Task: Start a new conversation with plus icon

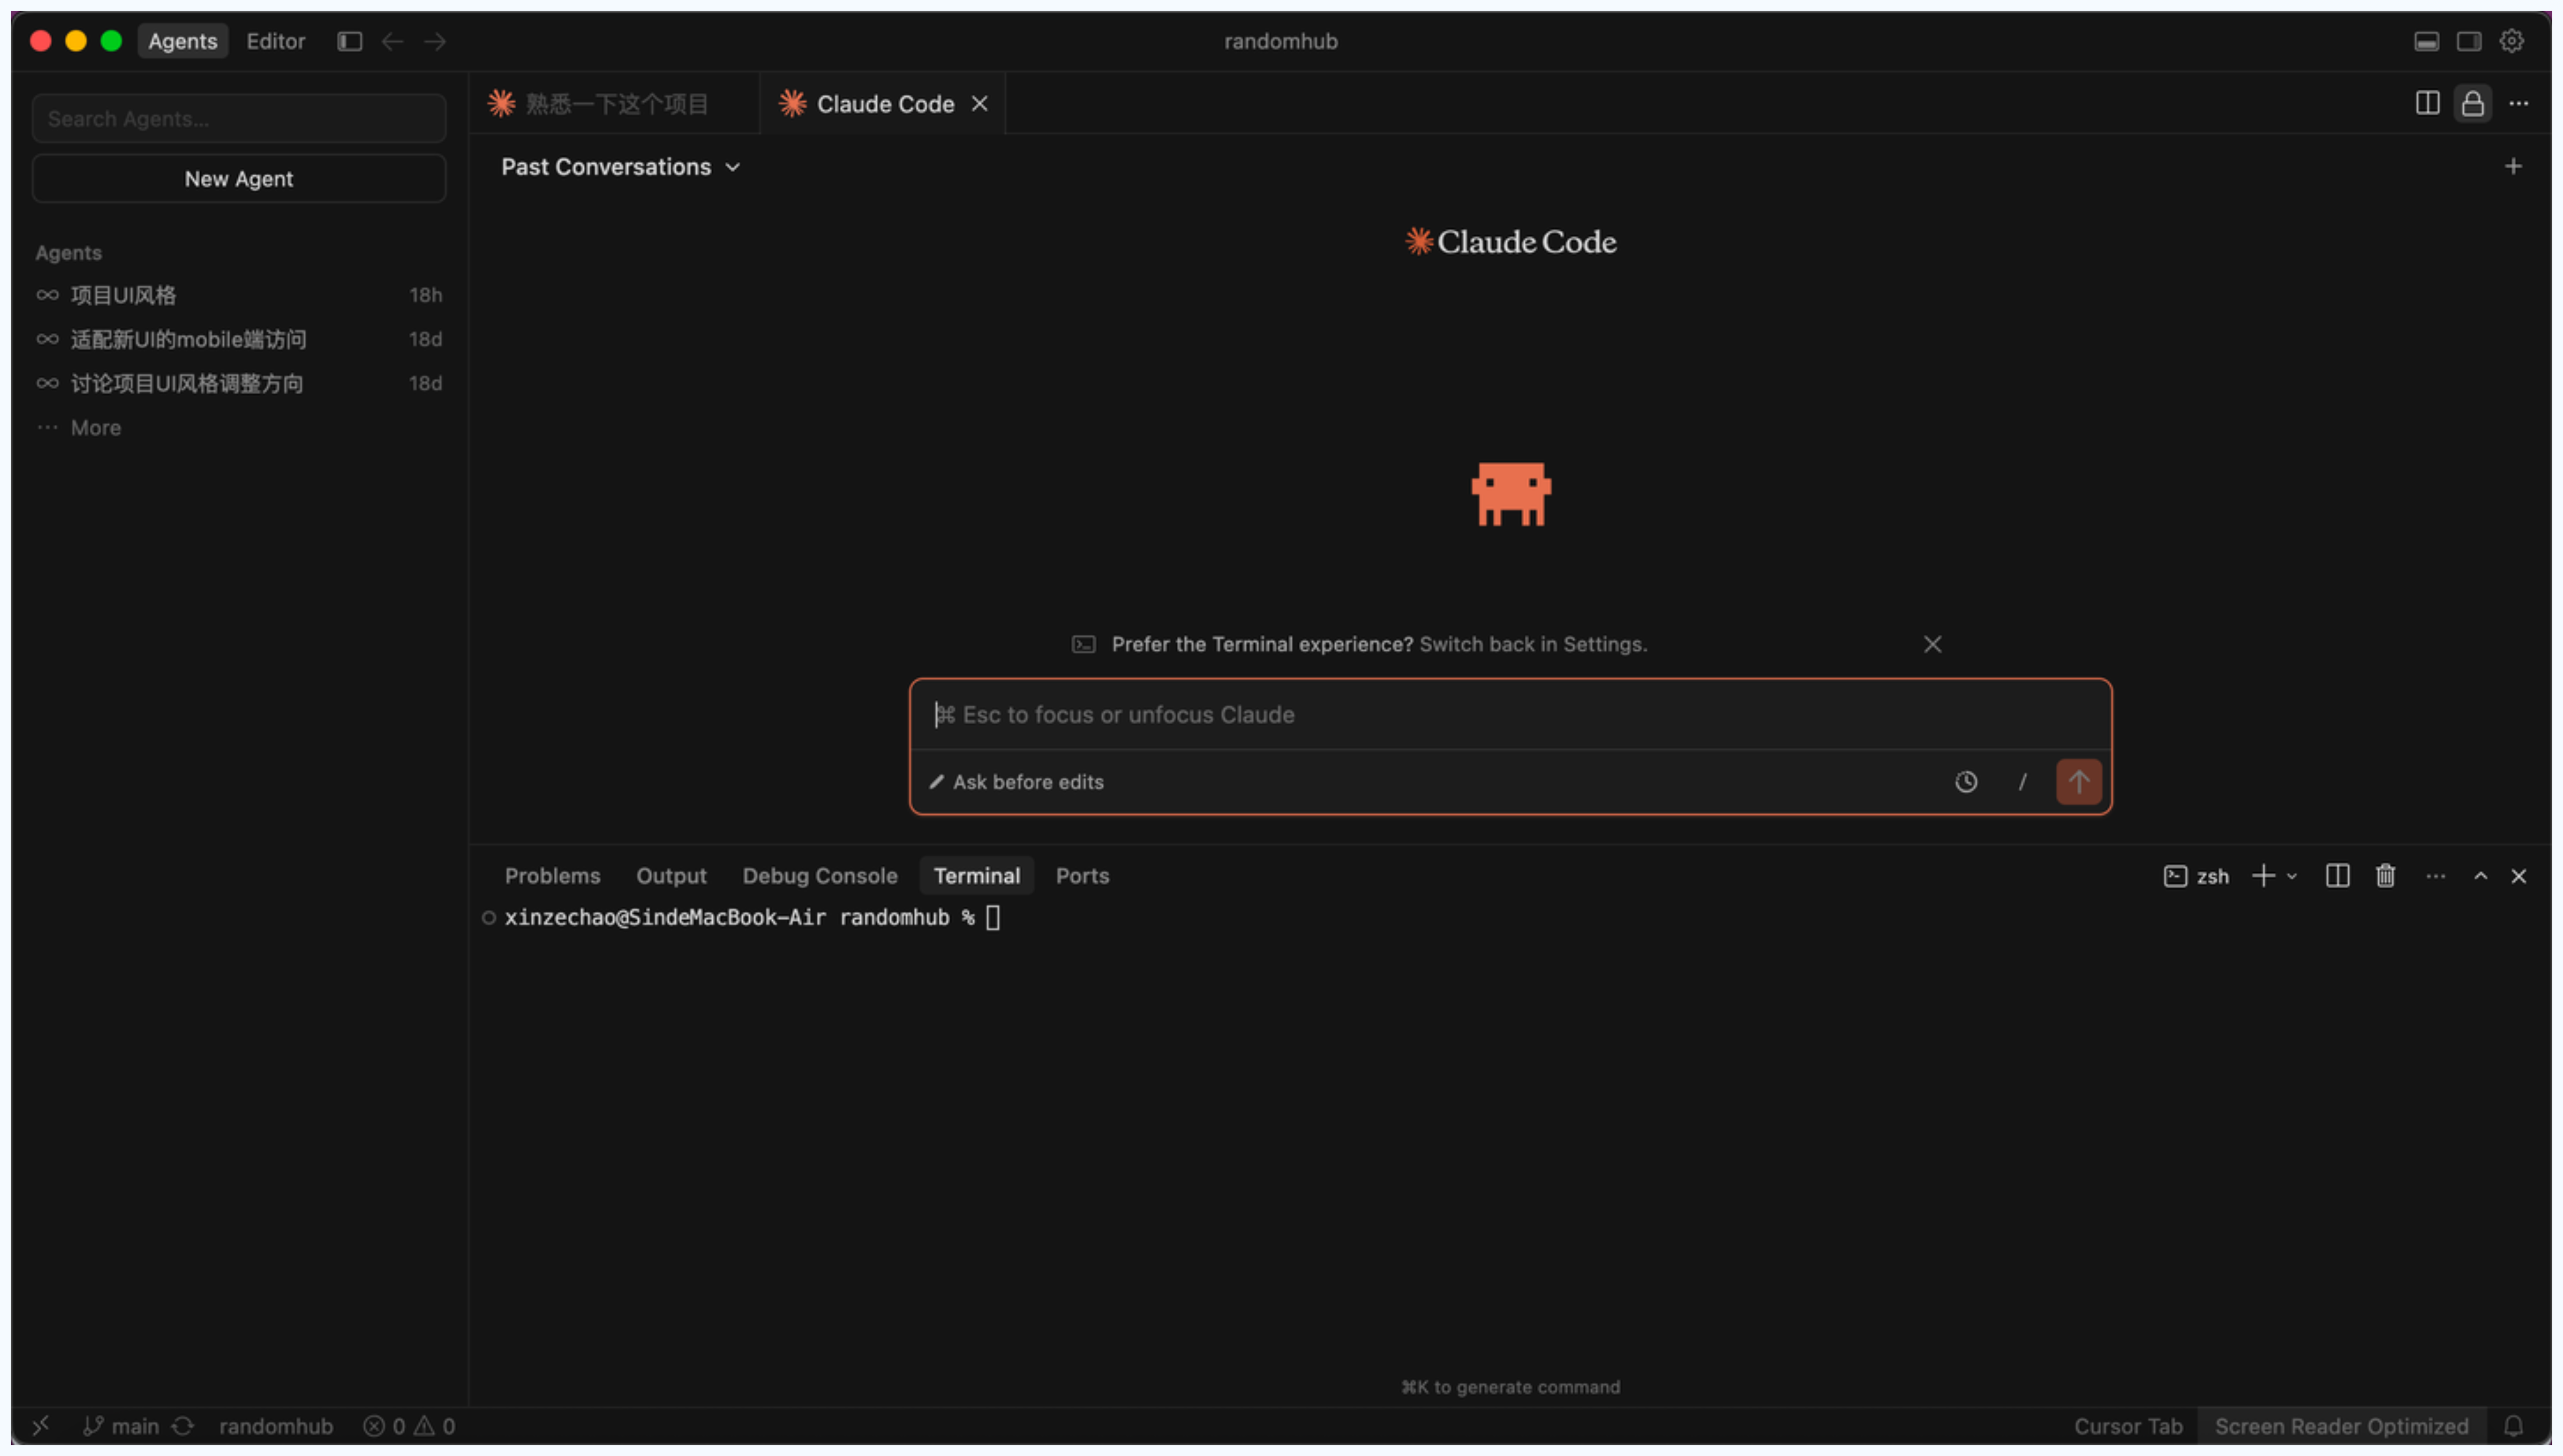Action: [x=2513, y=166]
